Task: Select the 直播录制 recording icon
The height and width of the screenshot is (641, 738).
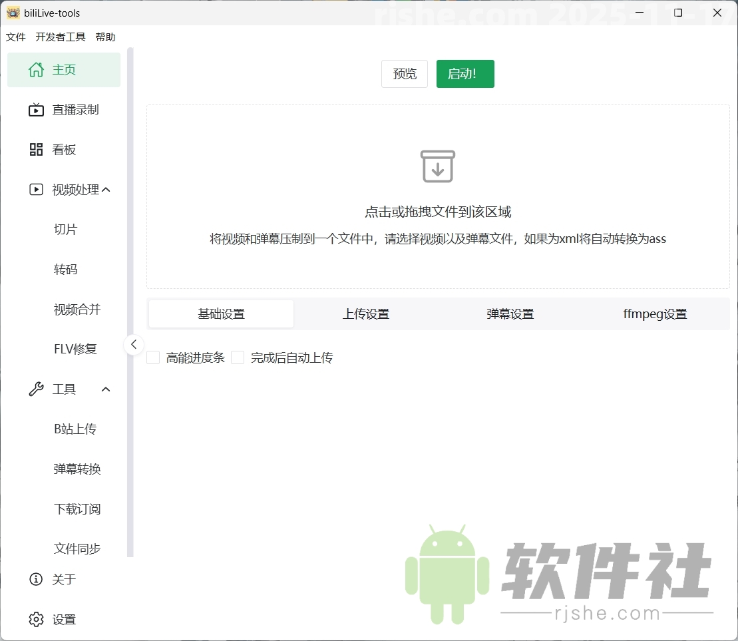Action: pyautogui.click(x=35, y=109)
